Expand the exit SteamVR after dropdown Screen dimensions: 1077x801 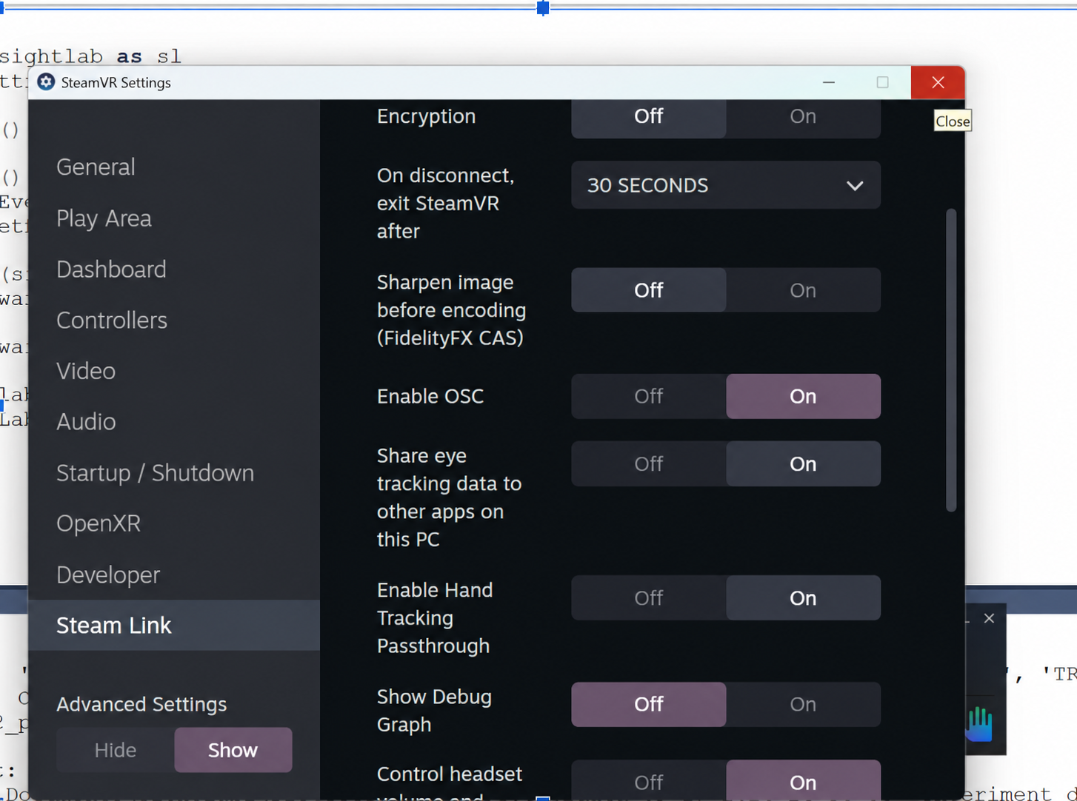pos(726,185)
